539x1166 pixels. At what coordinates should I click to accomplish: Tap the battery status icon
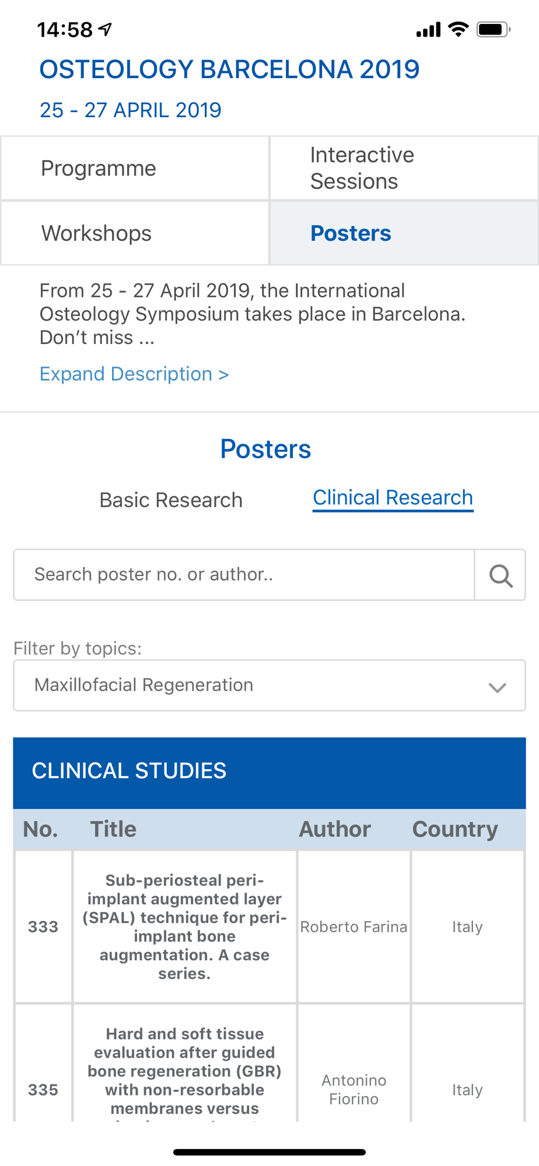(494, 29)
